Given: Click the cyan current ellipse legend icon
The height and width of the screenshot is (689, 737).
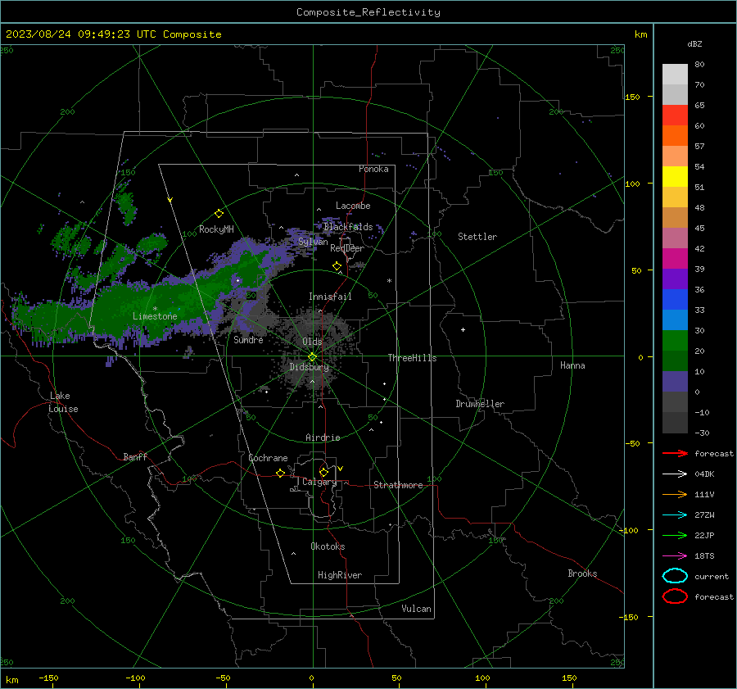Looking at the screenshot, I should point(675,576).
